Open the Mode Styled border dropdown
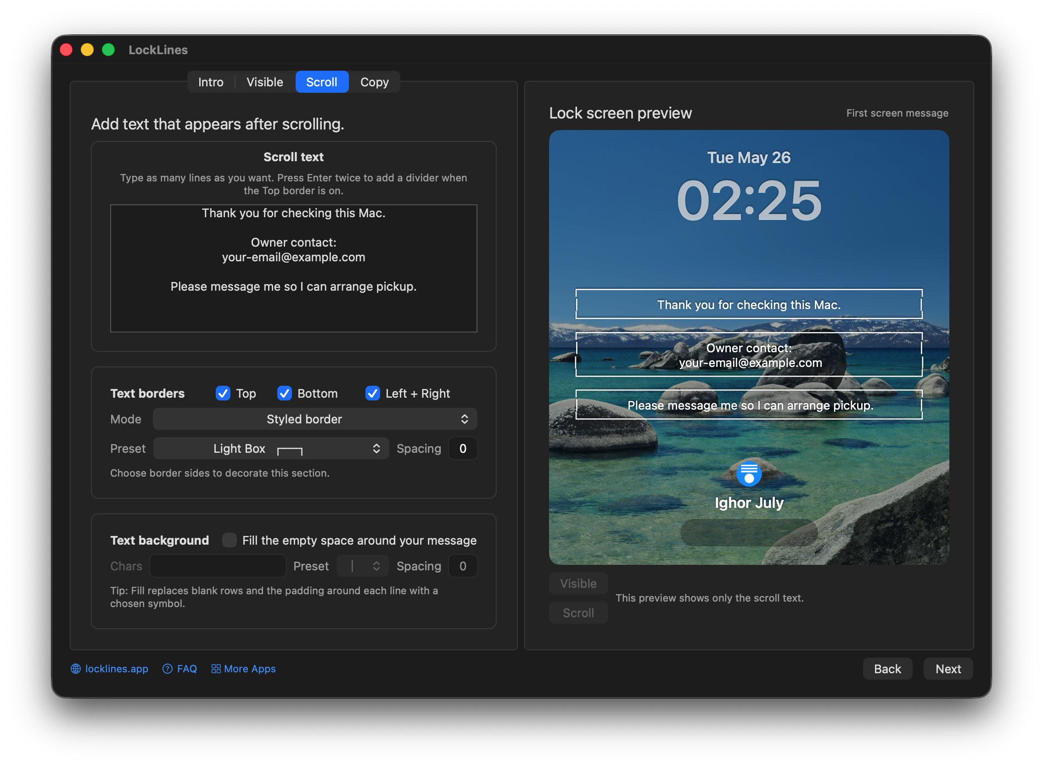Viewport: 1043px width, 766px height. (315, 419)
